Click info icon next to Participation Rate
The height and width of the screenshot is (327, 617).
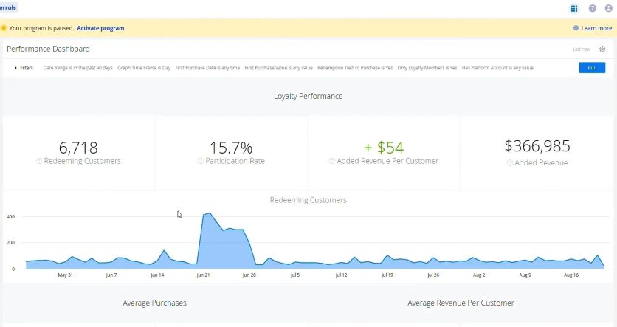[x=200, y=161]
